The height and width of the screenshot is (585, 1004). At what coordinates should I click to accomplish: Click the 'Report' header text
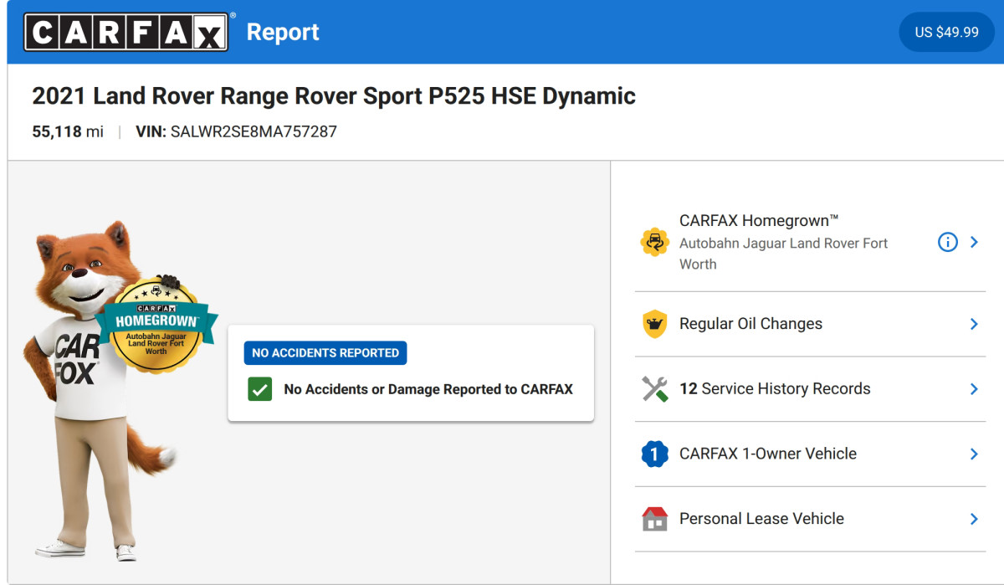click(x=283, y=33)
